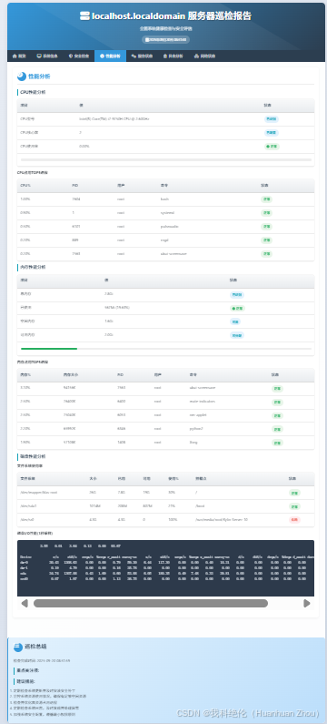The image size is (327, 724).
Task: Click the 磁盘性能分析 section heading
Action: (33, 456)
